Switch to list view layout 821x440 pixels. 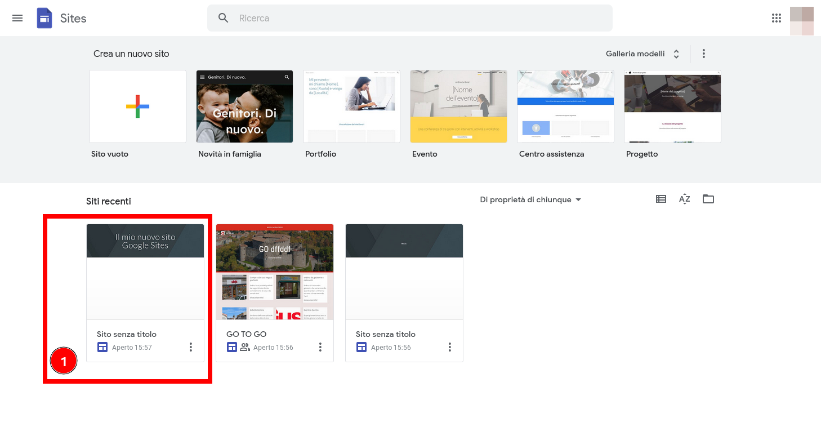[x=661, y=199]
